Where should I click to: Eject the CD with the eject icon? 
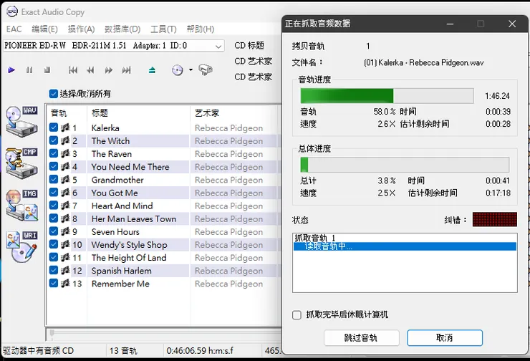pyautogui.click(x=152, y=70)
